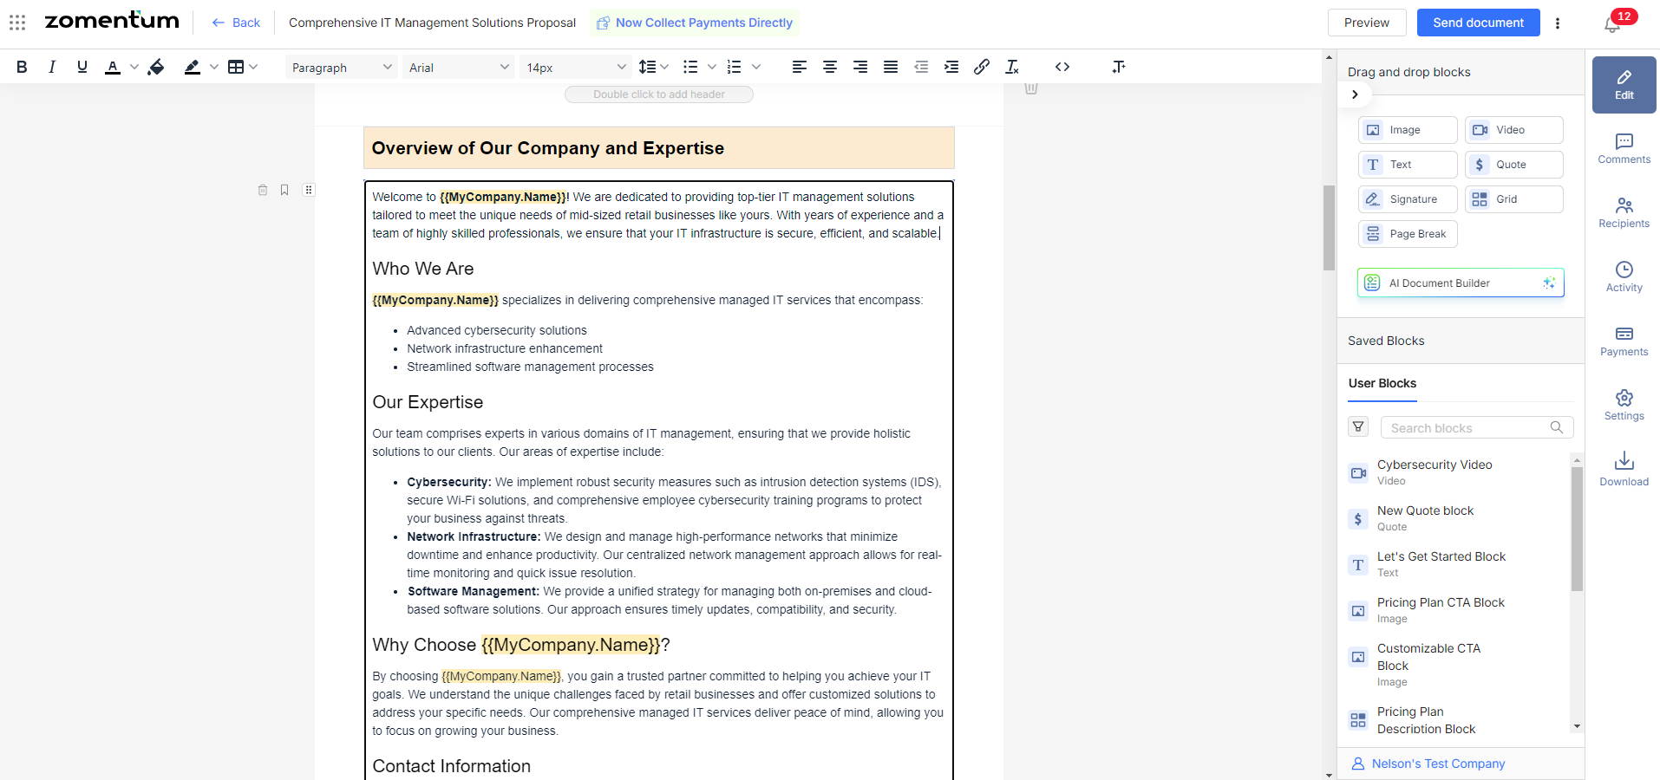Screen dimensions: 1660x780
Task: Insert bulleted list
Action: point(690,67)
